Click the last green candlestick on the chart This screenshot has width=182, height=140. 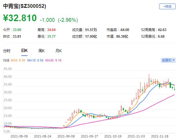point(174,89)
